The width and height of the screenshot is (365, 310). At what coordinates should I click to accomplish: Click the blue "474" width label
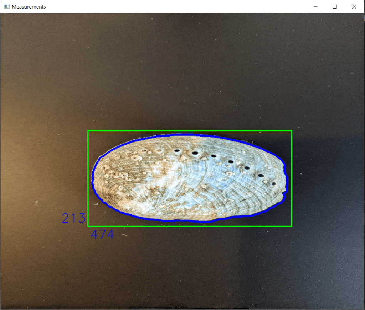click(x=102, y=235)
